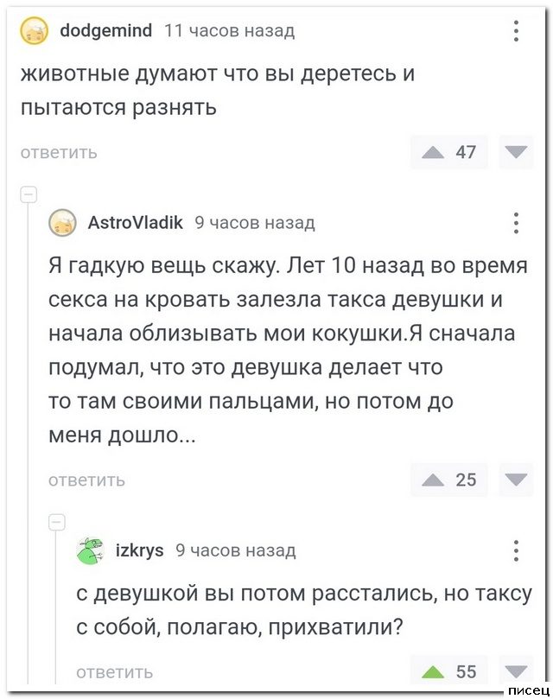The image size is (553, 699).
Task: Open three-dot menu on dodgemind's comment
Action: [x=516, y=32]
